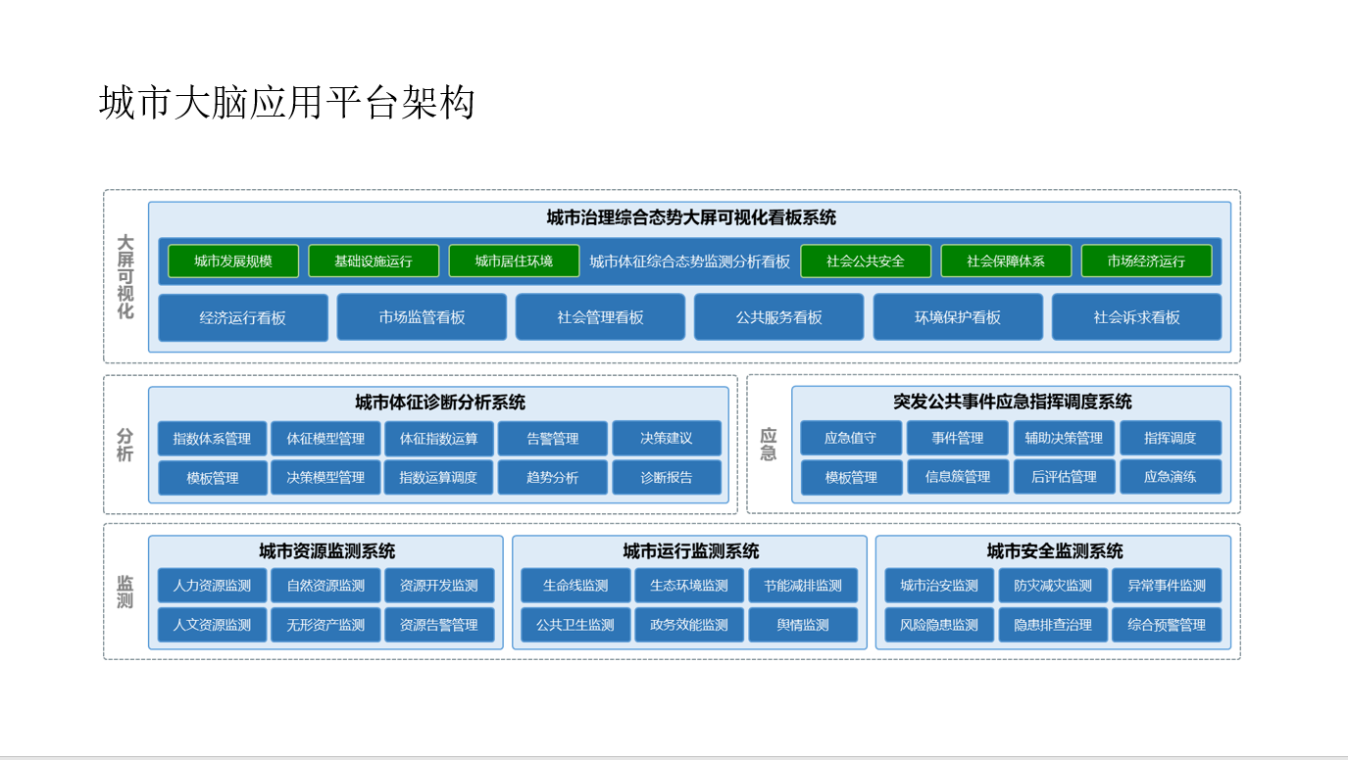Select the 城市体征诊断分析系统 heading
1348x760 pixels.
pos(440,403)
